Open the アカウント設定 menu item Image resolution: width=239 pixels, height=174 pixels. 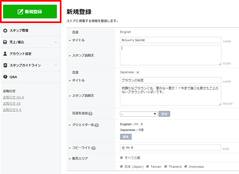point(30,54)
